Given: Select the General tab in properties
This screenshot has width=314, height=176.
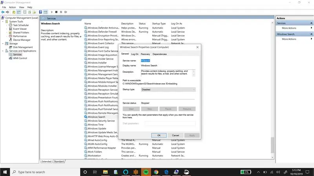Looking at the screenshot, I should (125, 54).
